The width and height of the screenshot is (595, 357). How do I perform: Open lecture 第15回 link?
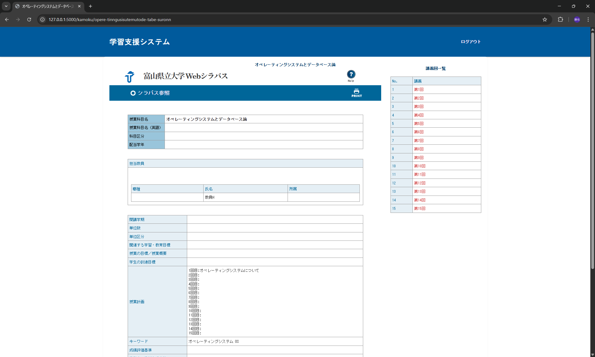(x=420, y=209)
